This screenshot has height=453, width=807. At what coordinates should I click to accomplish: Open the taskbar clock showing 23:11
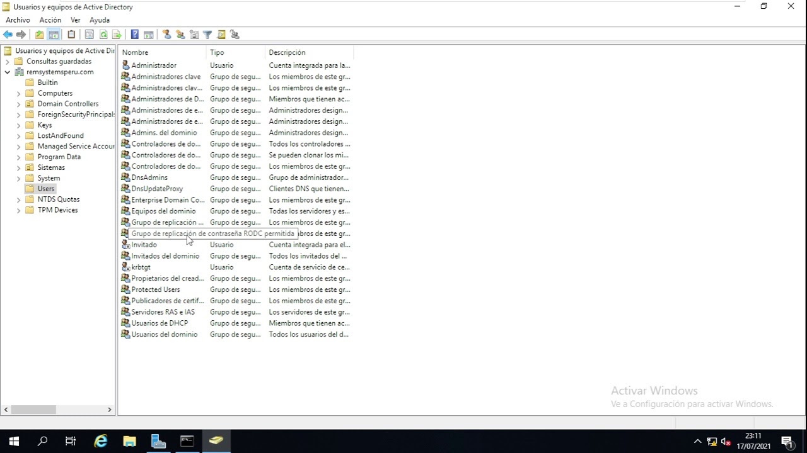753,441
